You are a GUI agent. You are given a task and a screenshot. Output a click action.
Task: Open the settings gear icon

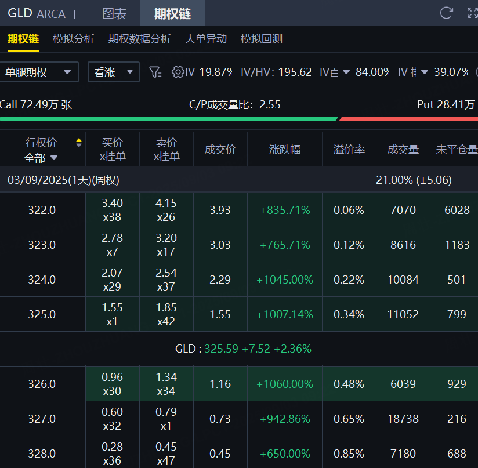click(x=178, y=72)
